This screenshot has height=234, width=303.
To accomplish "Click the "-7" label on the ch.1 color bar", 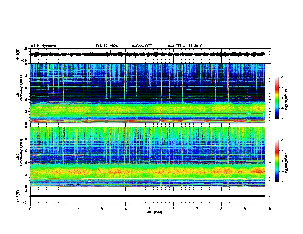I will click(x=282, y=119).
